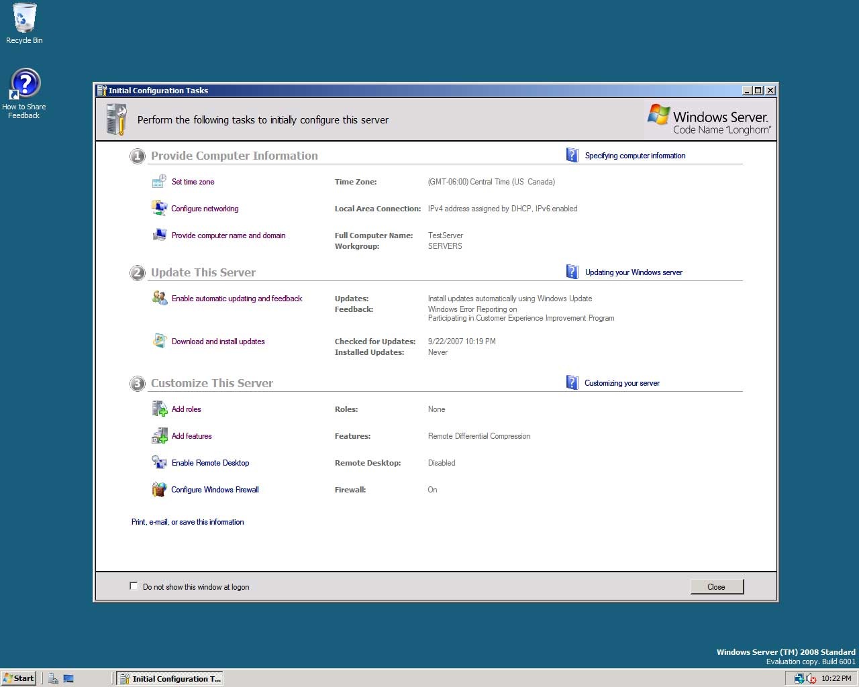Click the Add roles link
Image resolution: width=859 pixels, height=687 pixels.
(x=186, y=409)
